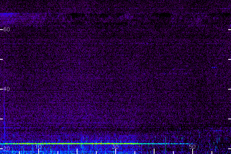The width and height of the screenshot is (231, 154).
Task: Click the "40" label on the vertical axis
Action: pyautogui.click(x=6, y=89)
